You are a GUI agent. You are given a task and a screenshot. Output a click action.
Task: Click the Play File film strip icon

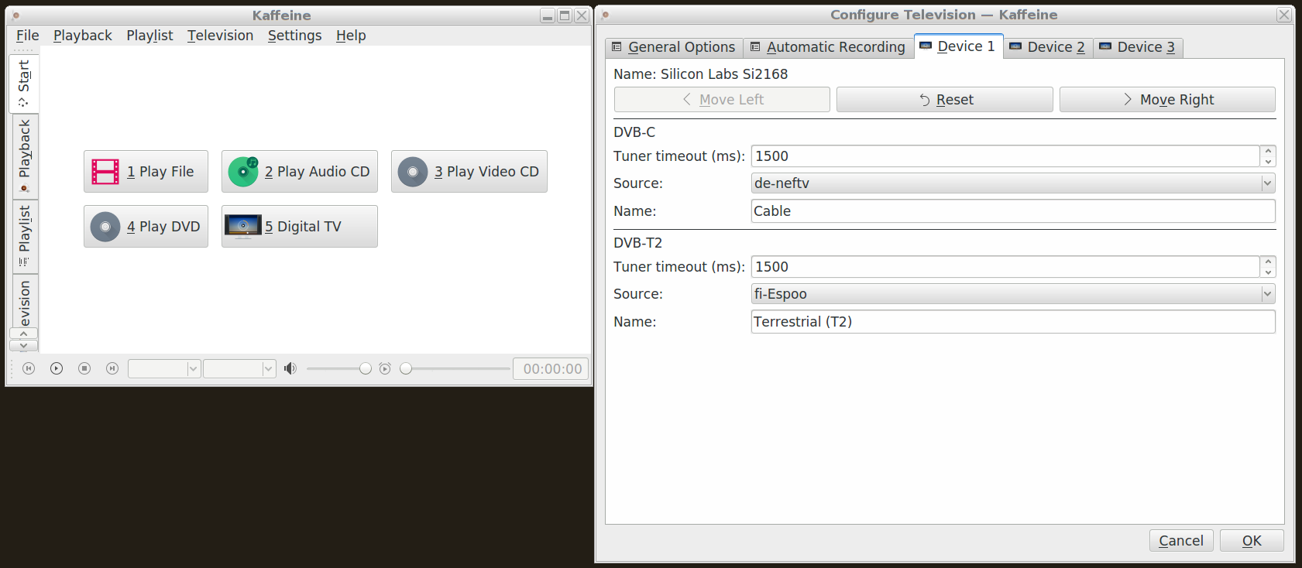pyautogui.click(x=105, y=172)
